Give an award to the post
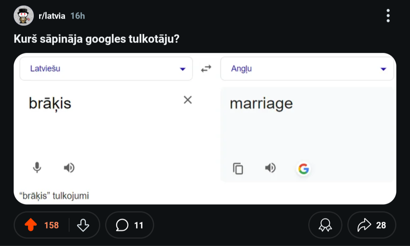 [x=325, y=225]
